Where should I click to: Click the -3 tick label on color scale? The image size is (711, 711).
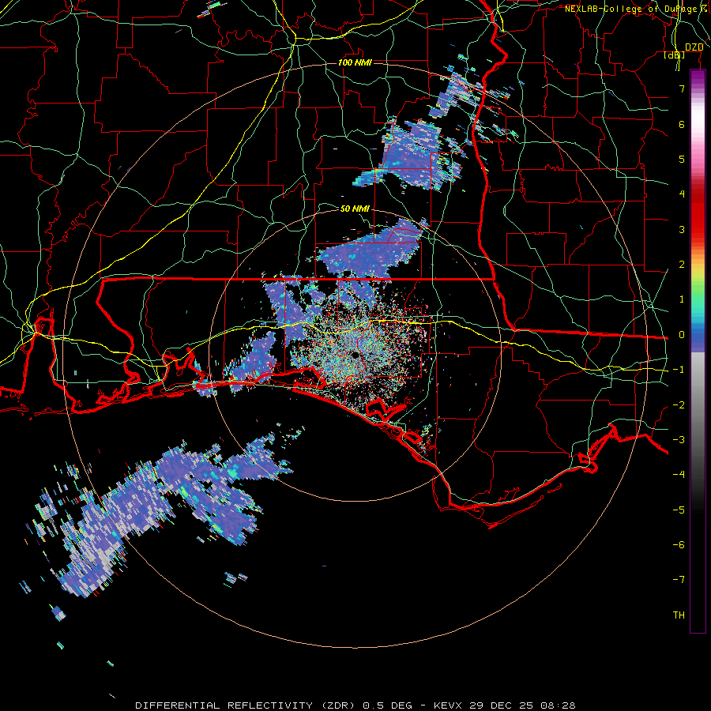point(679,440)
